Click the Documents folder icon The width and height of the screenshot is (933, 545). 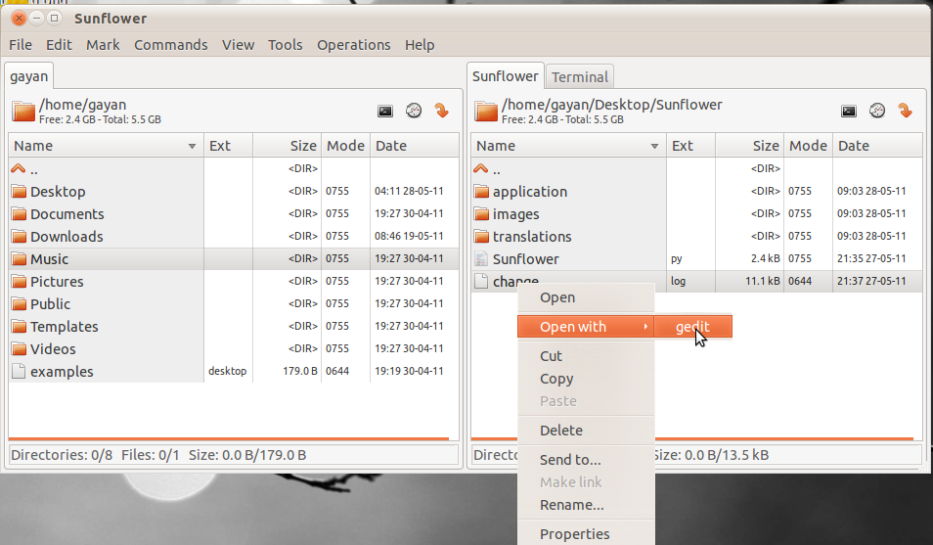19,214
